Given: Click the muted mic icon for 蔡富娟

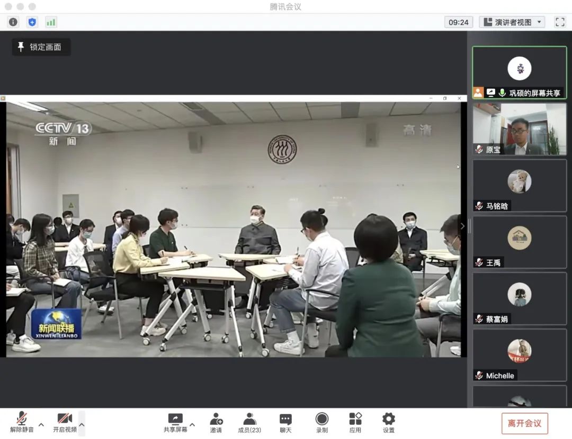Looking at the screenshot, I should 479,319.
